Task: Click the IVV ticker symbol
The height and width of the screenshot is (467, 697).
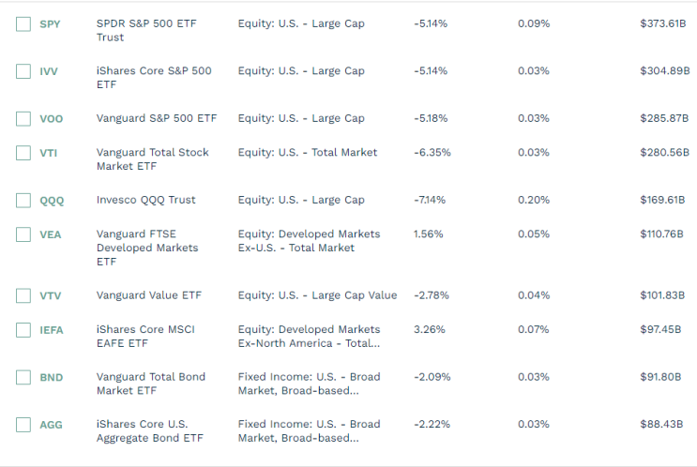Action: tap(49, 71)
